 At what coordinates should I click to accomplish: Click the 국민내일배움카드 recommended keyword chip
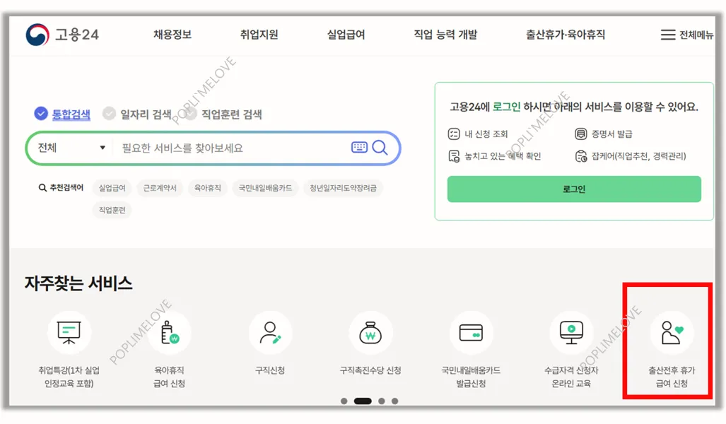pyautogui.click(x=265, y=188)
